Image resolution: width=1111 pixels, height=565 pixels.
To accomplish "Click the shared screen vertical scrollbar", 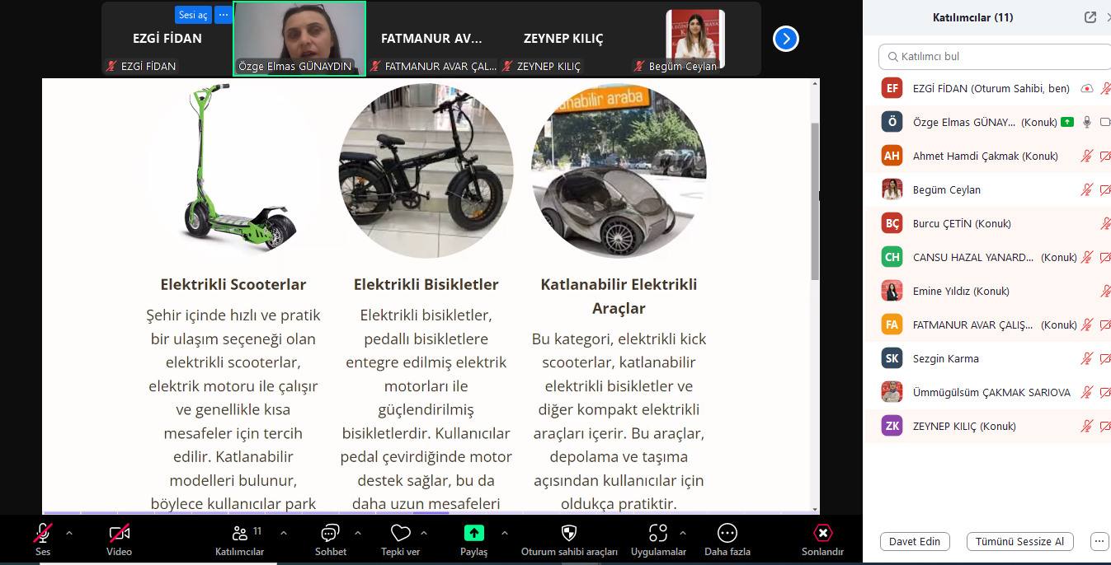I will pyautogui.click(x=816, y=202).
